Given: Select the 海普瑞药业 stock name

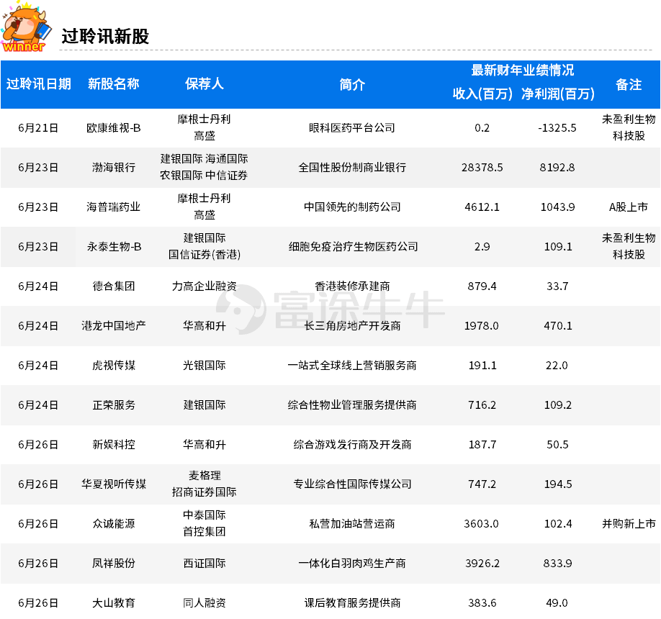Looking at the screenshot, I should tap(113, 207).
